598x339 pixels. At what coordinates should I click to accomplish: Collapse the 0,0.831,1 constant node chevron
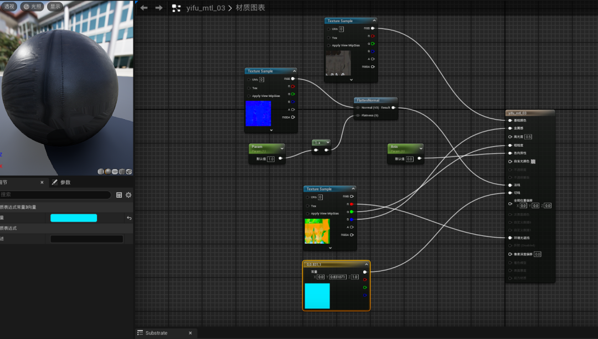tap(367, 264)
